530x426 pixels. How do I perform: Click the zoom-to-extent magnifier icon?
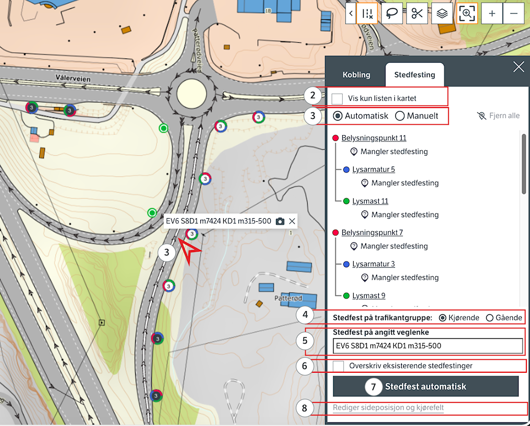[x=467, y=14]
